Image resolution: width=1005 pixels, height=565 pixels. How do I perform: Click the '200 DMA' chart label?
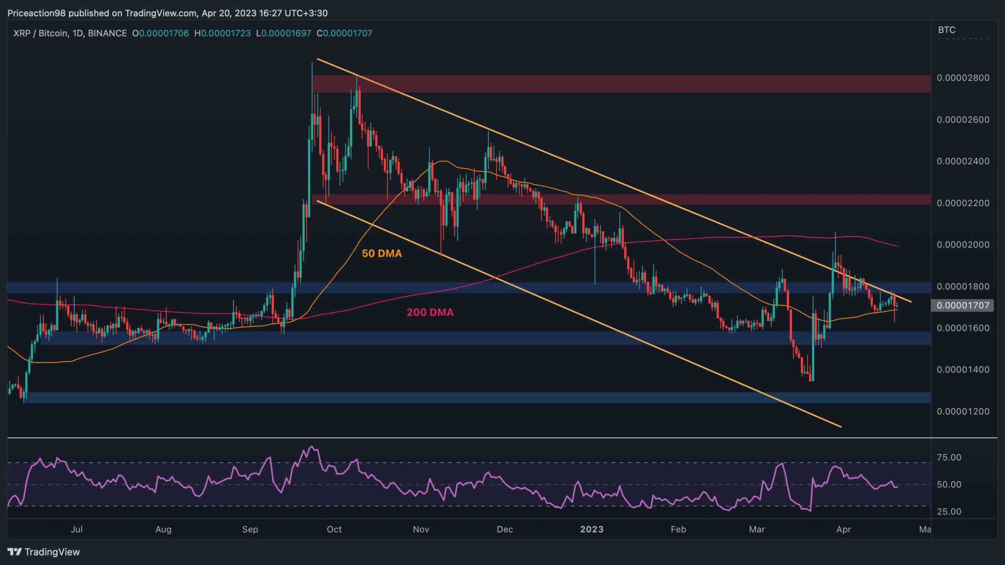430,312
